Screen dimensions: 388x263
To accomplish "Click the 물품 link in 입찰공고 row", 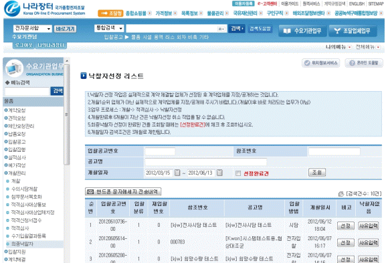I will (136, 37).
